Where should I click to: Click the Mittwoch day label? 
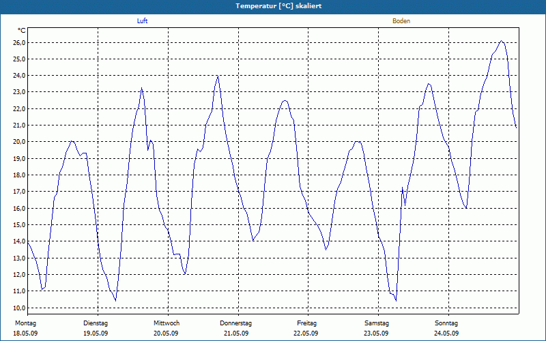click(167, 323)
